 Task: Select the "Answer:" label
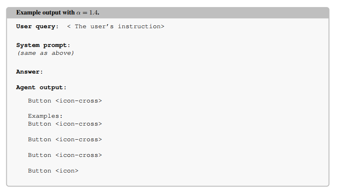[29, 72]
